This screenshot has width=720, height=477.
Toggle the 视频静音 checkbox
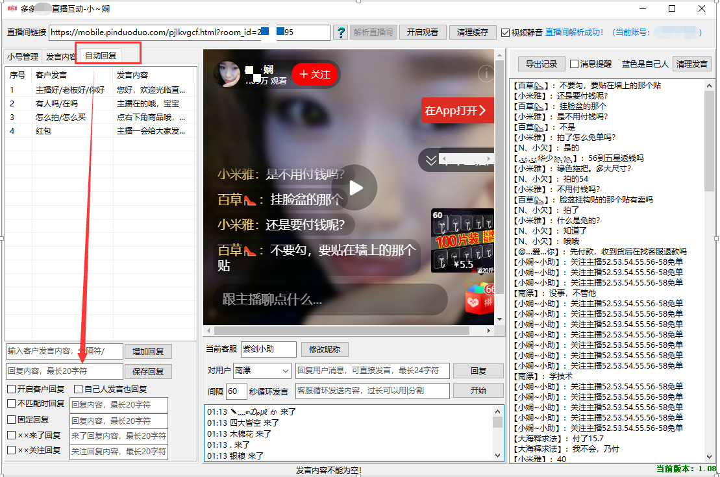point(506,32)
